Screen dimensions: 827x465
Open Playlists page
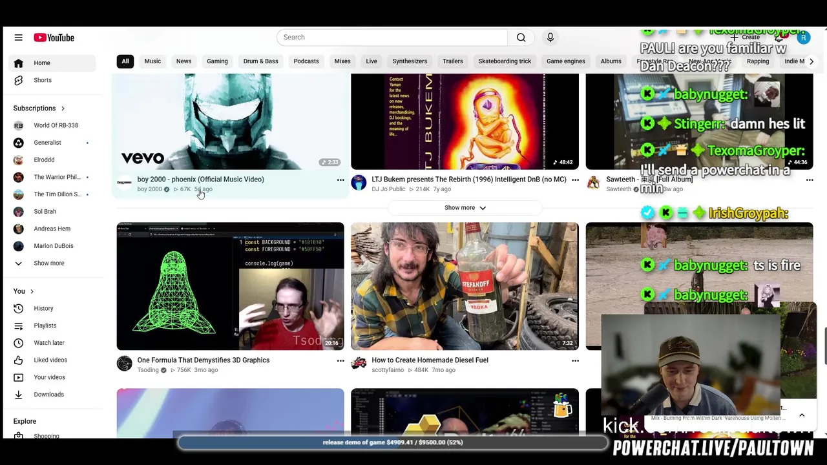[x=52, y=325]
